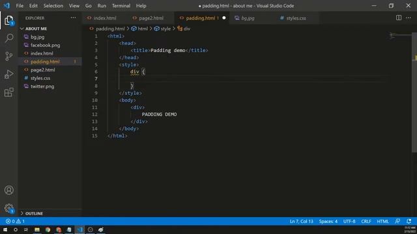Viewport: 417px width, 234px height.
Task: Open the Help menu
Action: tap(141, 6)
